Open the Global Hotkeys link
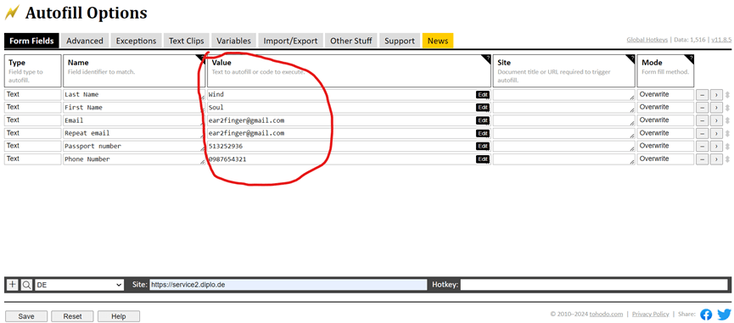734x323 pixels. click(x=647, y=40)
